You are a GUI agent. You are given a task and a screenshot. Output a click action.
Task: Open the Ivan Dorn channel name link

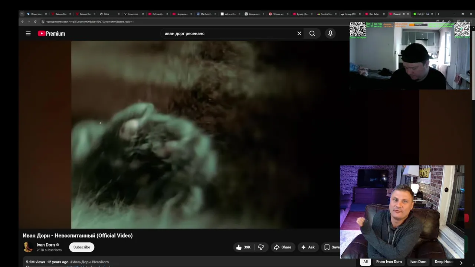46,245
